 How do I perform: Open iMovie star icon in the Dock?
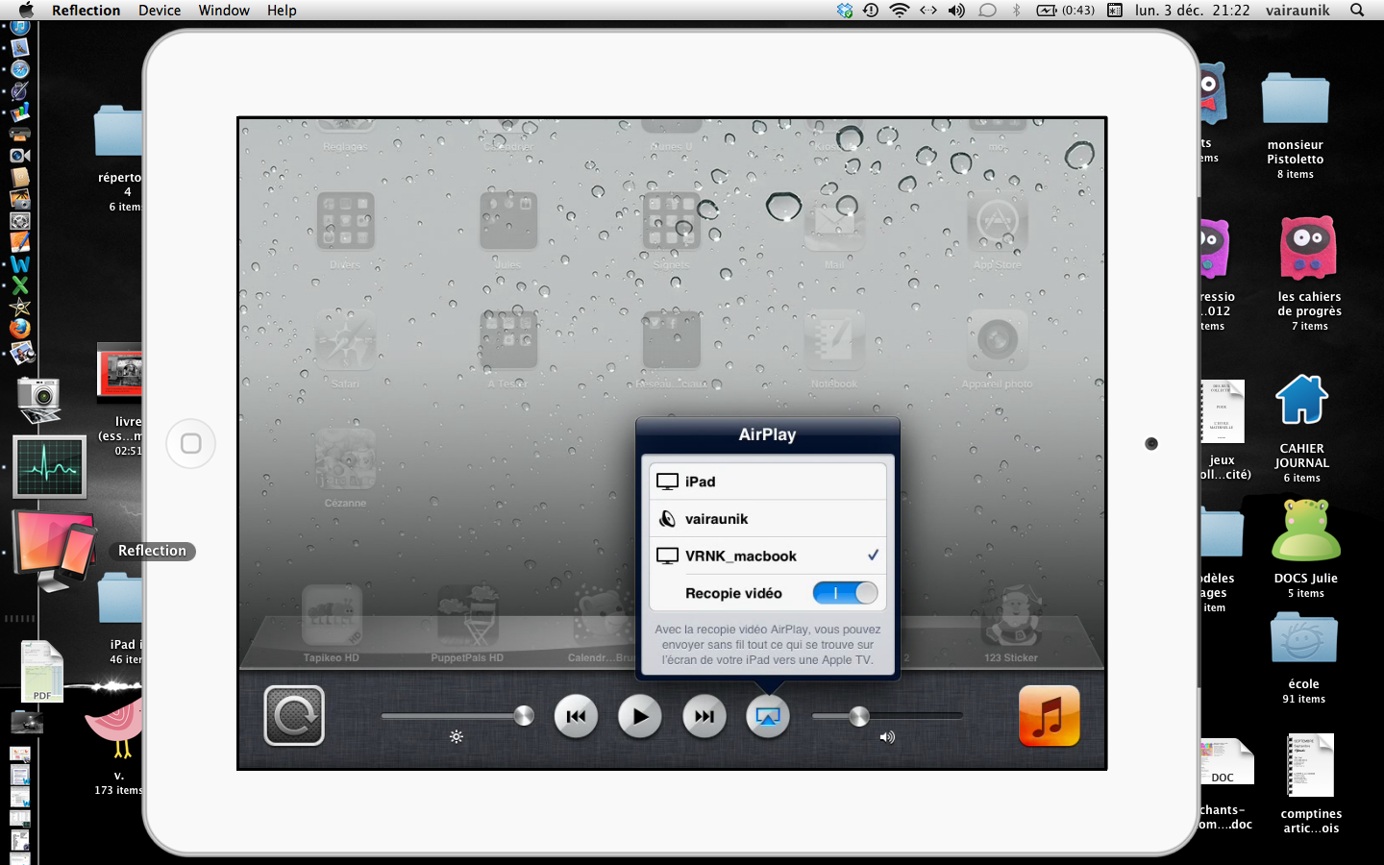point(19,307)
